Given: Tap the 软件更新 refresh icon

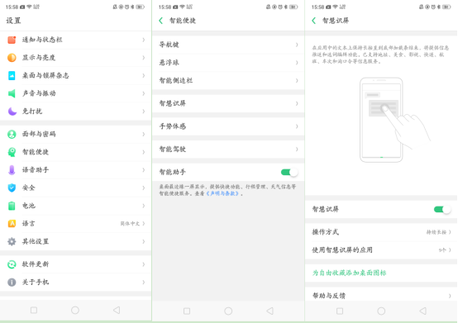Looking at the screenshot, I should click(12, 264).
